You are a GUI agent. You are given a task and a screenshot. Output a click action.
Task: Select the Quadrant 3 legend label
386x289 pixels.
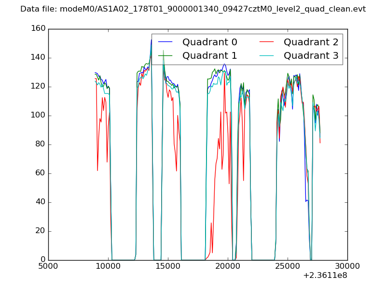(311, 55)
